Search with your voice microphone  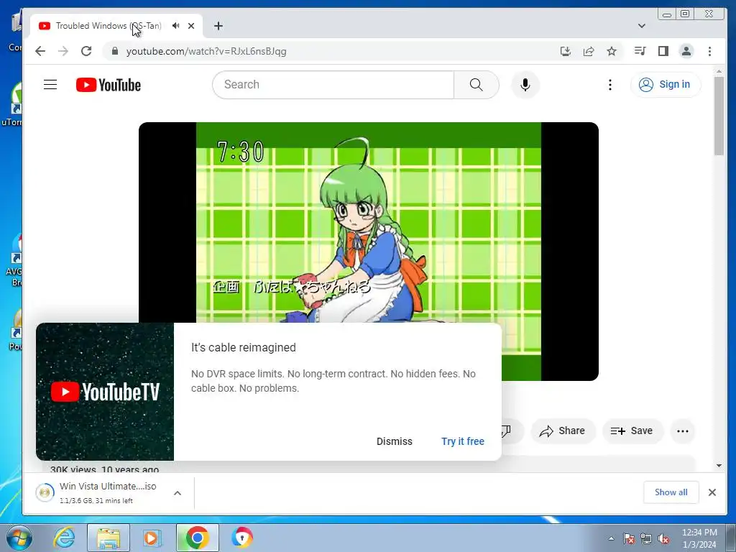[x=525, y=85]
